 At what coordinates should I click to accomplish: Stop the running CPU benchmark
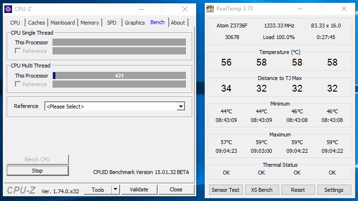(x=38, y=171)
